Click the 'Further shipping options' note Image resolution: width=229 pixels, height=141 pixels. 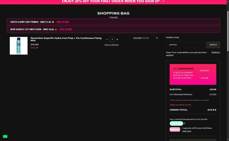(189, 100)
